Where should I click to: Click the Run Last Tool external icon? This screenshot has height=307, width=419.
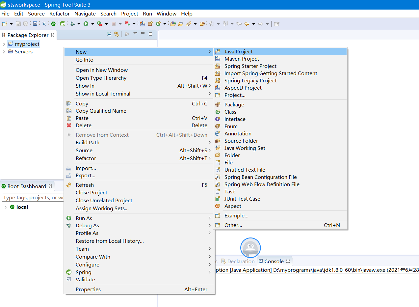[99, 24]
